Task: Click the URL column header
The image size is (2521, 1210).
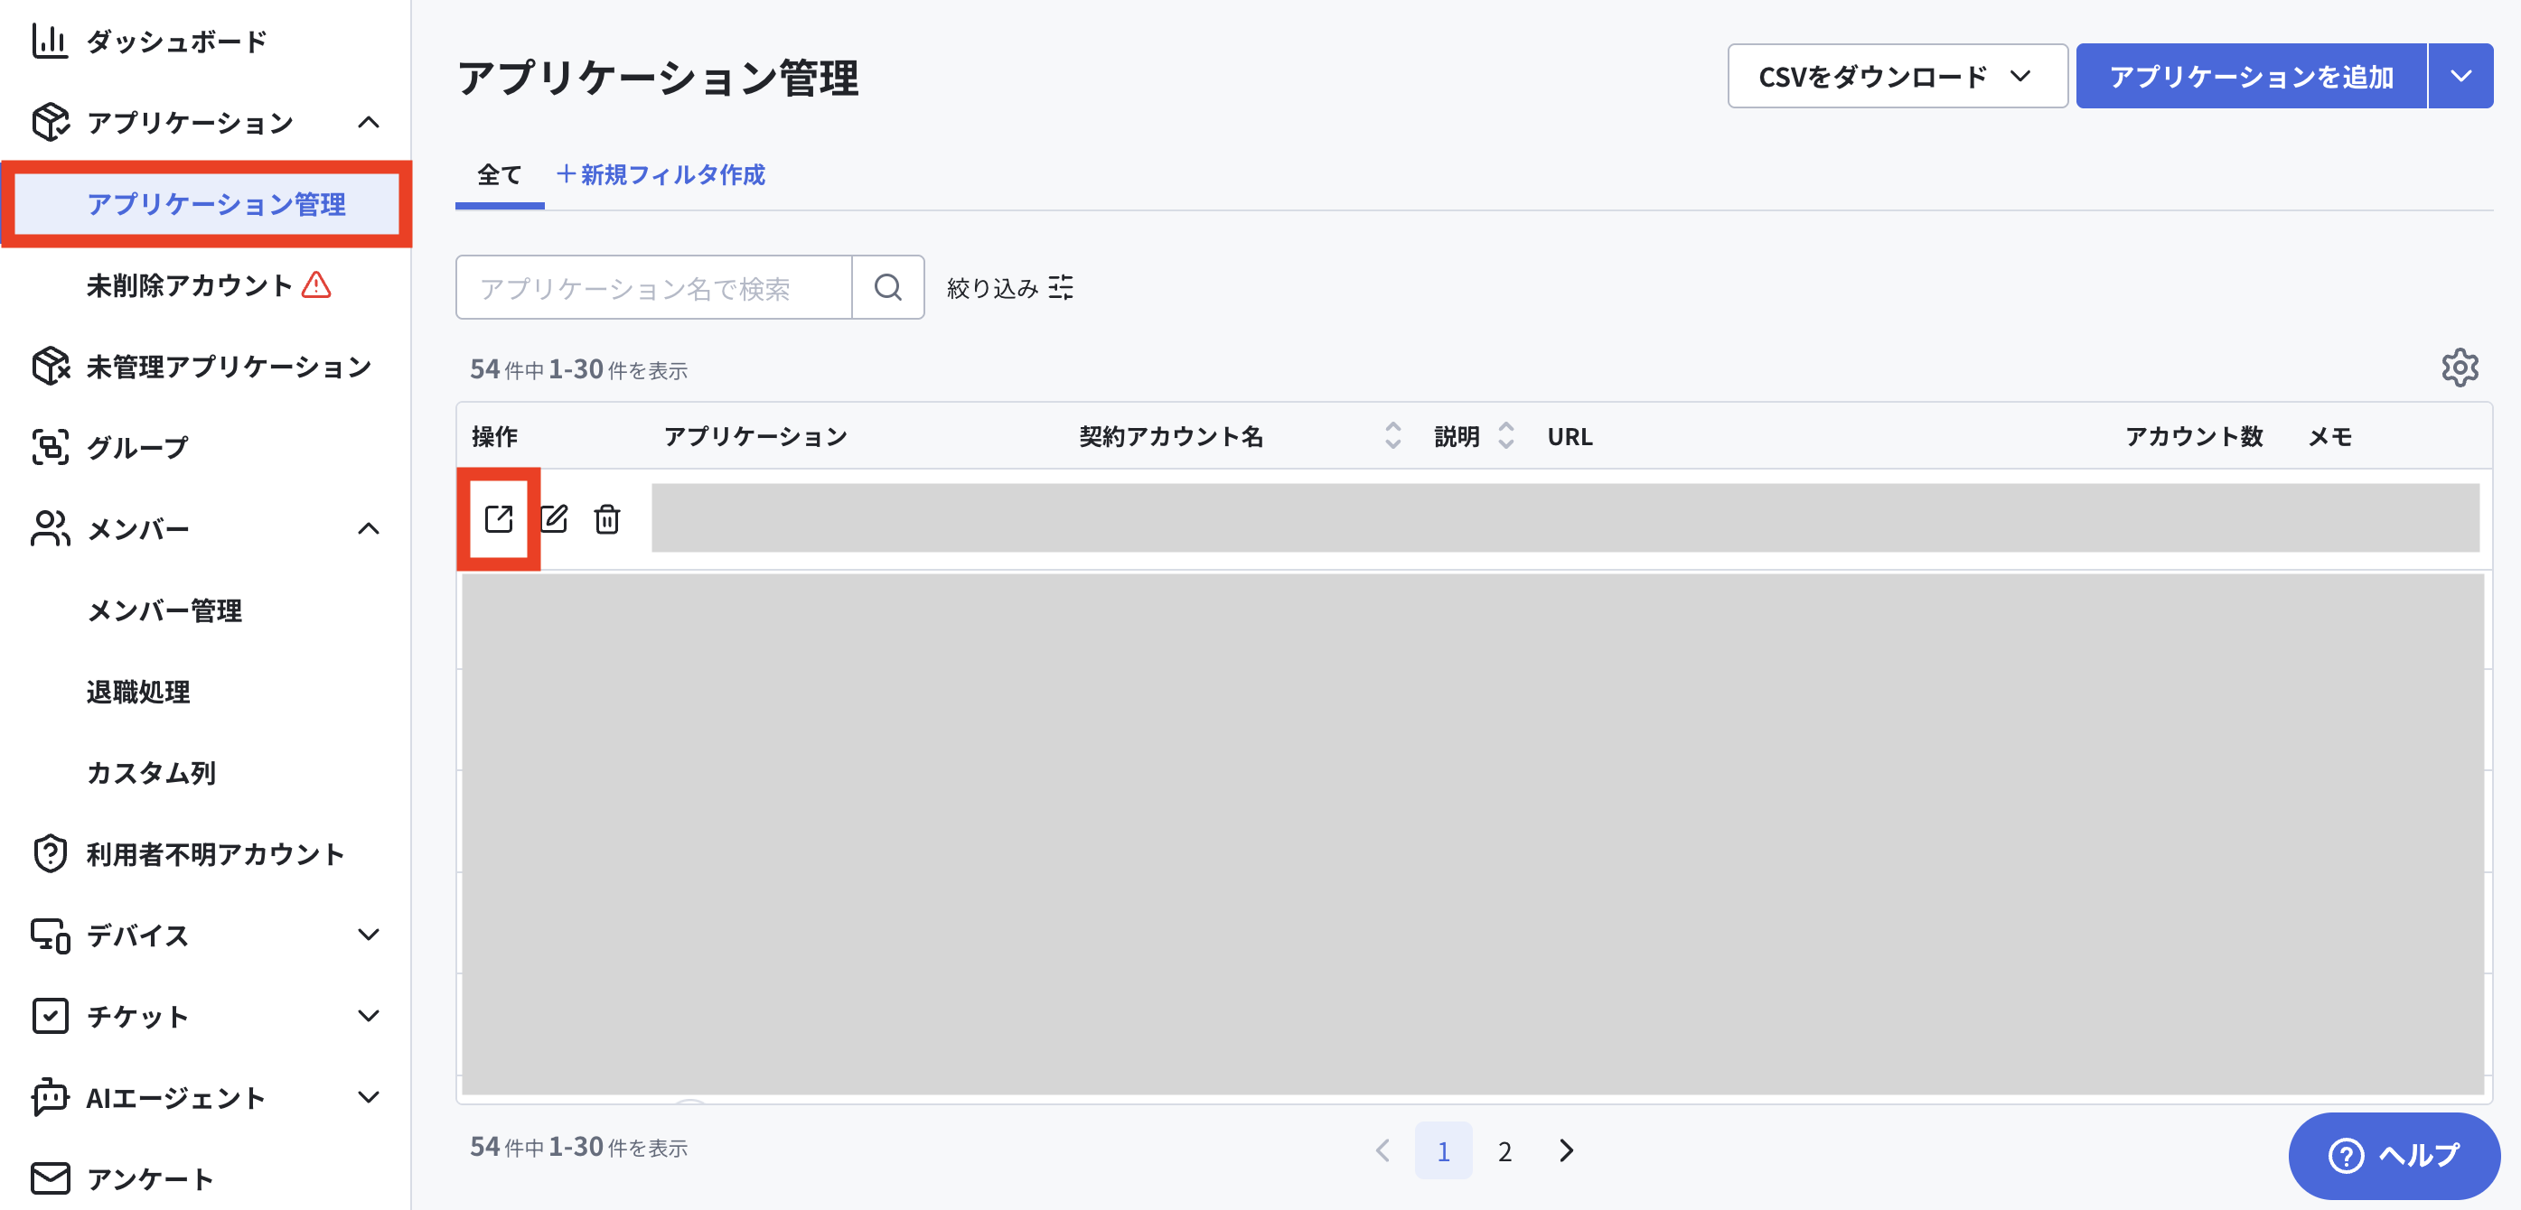Action: tap(1570, 435)
